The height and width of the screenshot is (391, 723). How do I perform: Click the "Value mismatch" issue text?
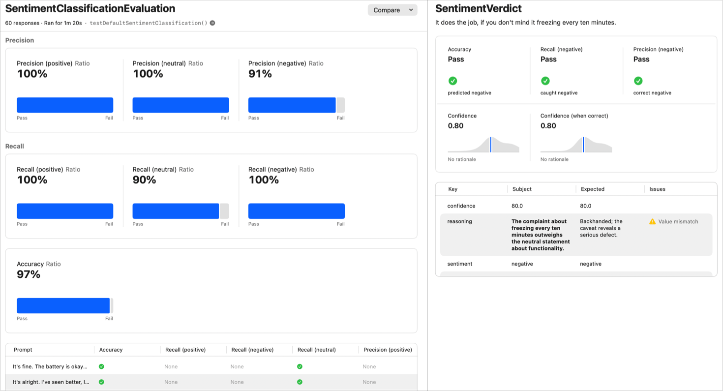[678, 222]
